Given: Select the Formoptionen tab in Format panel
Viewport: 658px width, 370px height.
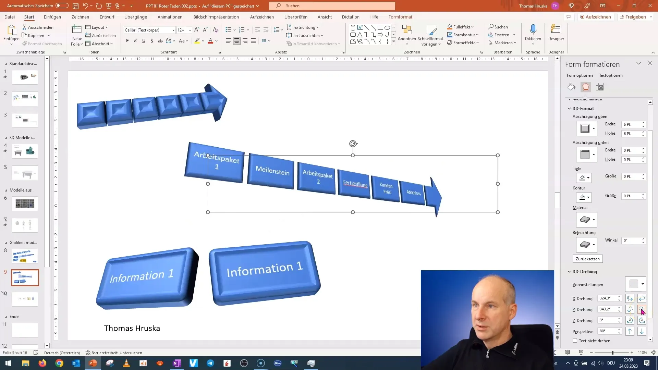Looking at the screenshot, I should pos(580,75).
